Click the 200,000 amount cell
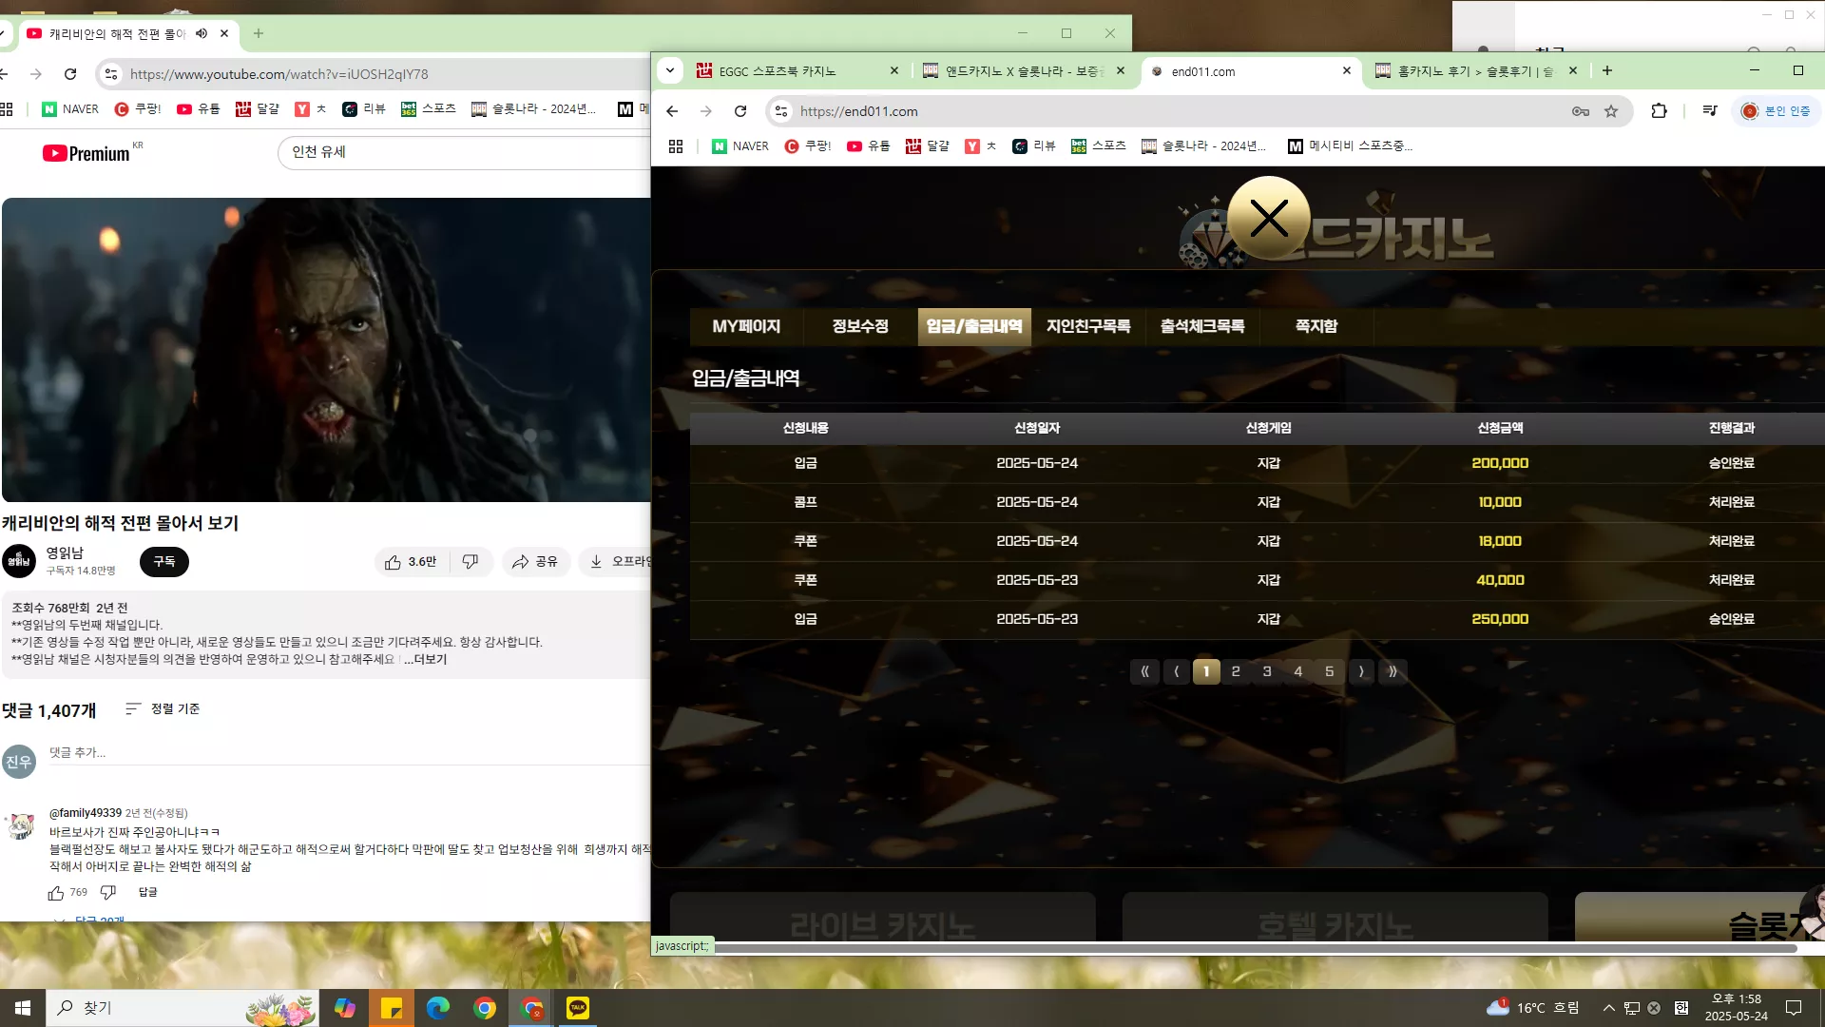 click(1500, 463)
